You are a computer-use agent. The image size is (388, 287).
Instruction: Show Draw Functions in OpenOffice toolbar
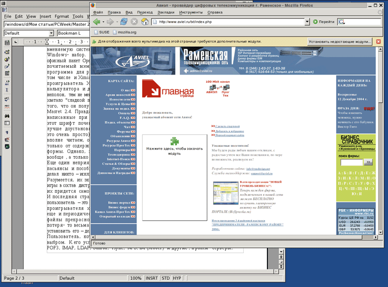click(x=7, y=66)
